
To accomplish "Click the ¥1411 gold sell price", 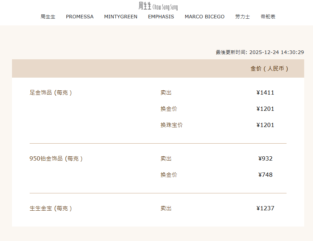I will [x=265, y=93].
